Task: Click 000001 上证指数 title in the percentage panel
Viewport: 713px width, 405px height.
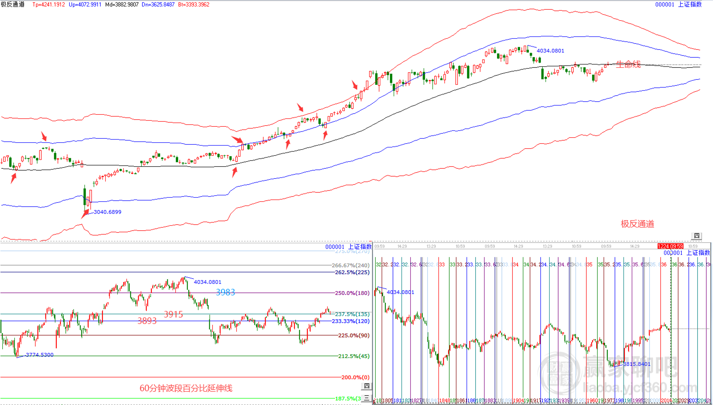Action: pos(348,247)
